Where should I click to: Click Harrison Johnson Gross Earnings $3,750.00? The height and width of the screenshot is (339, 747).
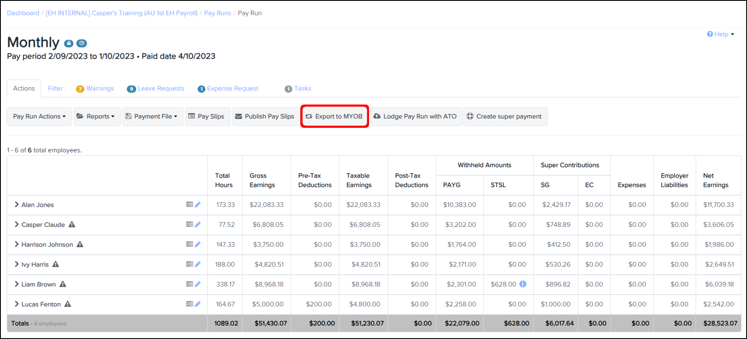pyautogui.click(x=268, y=244)
